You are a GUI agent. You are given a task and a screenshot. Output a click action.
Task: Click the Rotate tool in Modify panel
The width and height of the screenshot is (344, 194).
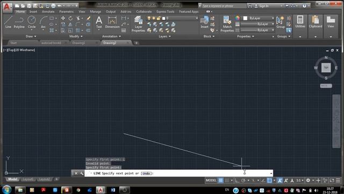pos(70,18)
